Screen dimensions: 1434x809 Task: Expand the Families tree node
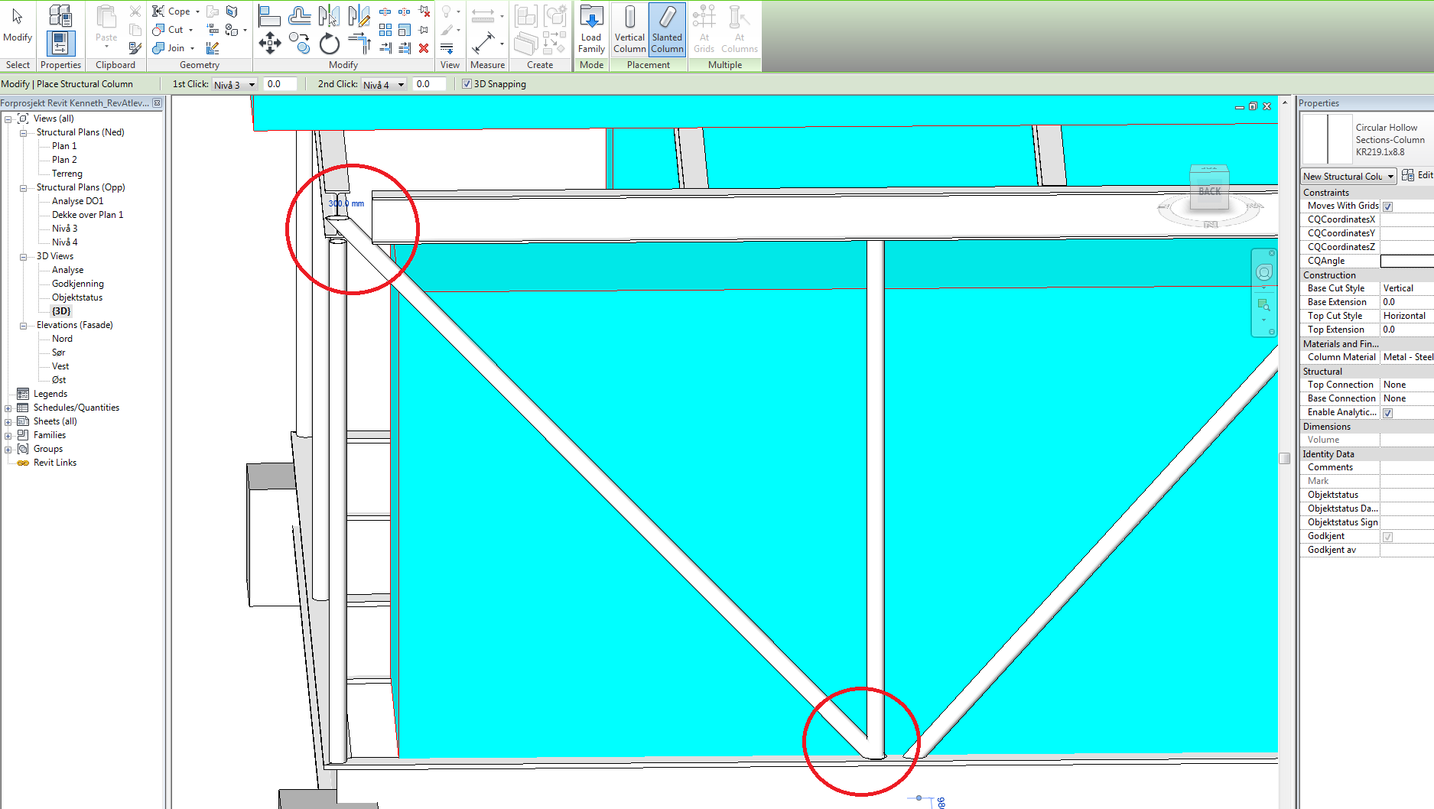click(x=8, y=434)
